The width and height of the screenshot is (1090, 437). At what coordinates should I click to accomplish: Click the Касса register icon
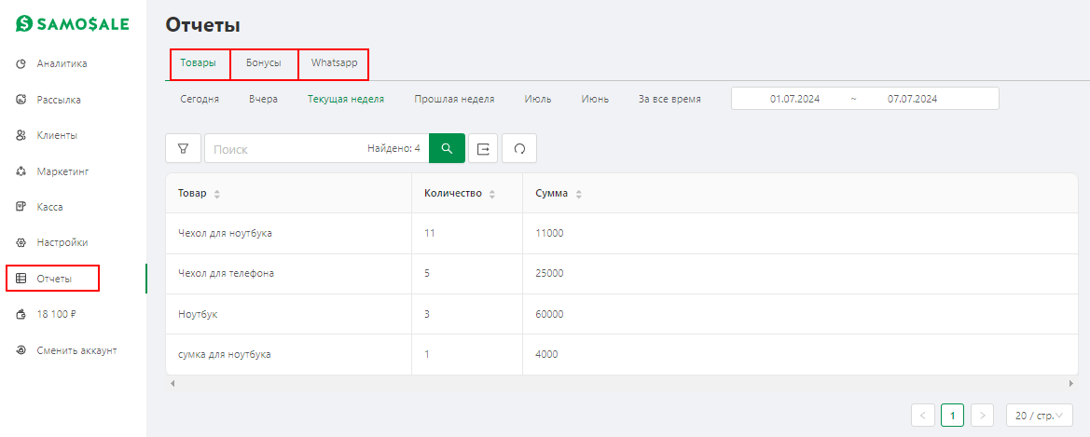click(21, 207)
